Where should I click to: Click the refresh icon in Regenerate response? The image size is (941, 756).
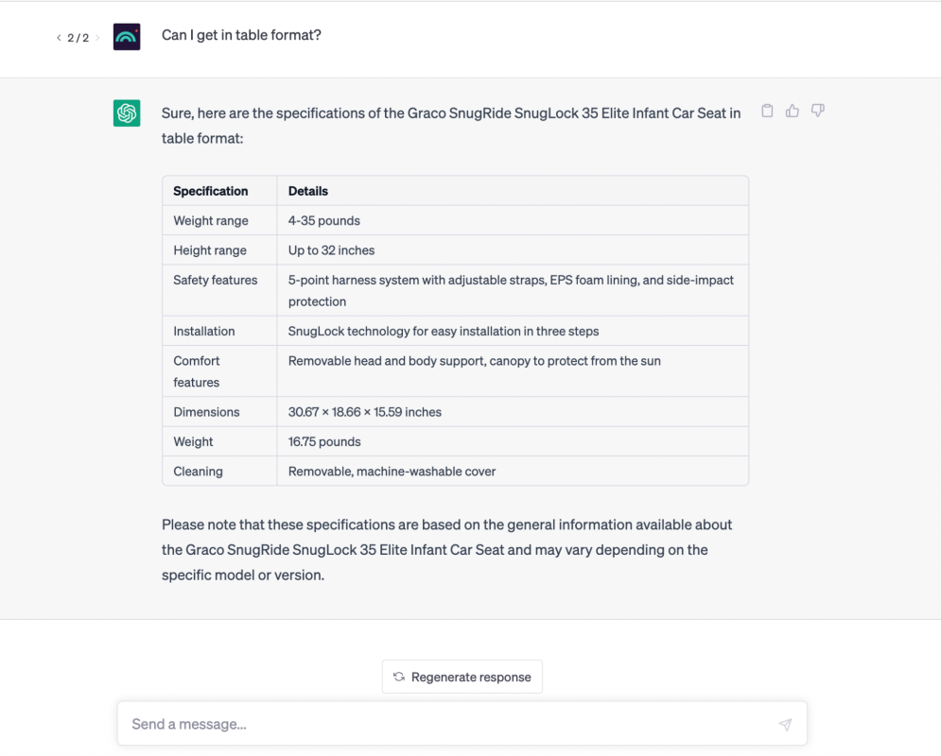click(399, 677)
